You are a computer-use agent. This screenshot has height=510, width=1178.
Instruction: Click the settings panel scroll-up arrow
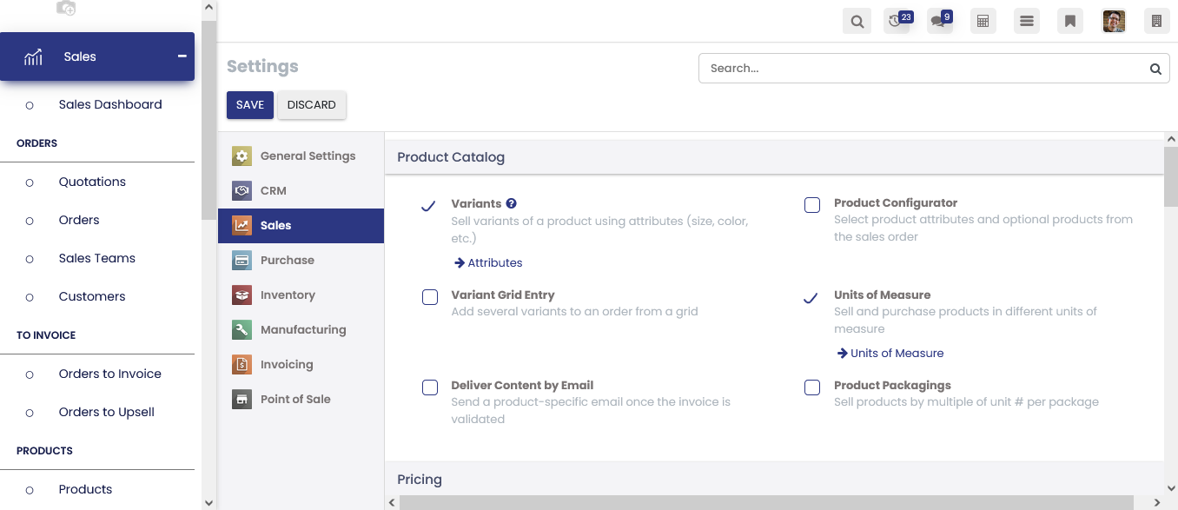tap(1170, 139)
